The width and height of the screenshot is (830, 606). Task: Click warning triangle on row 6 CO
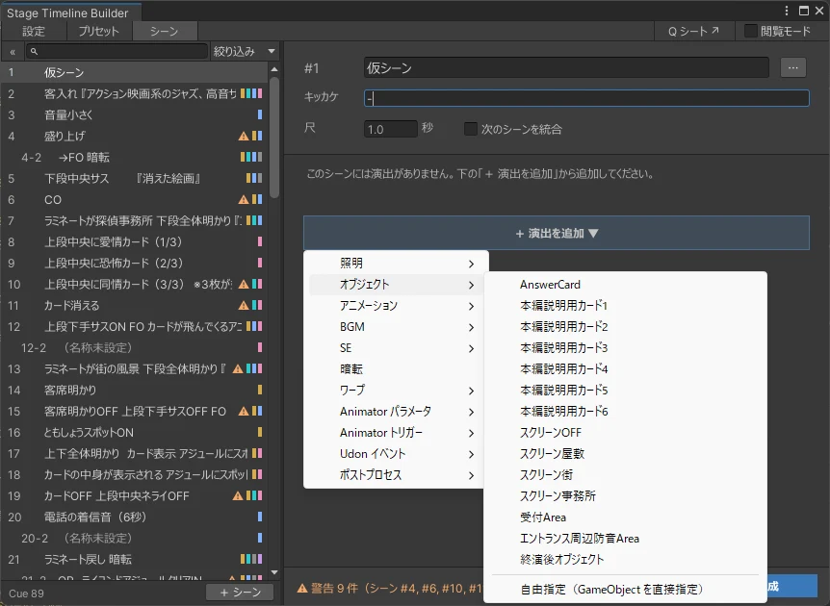click(244, 199)
